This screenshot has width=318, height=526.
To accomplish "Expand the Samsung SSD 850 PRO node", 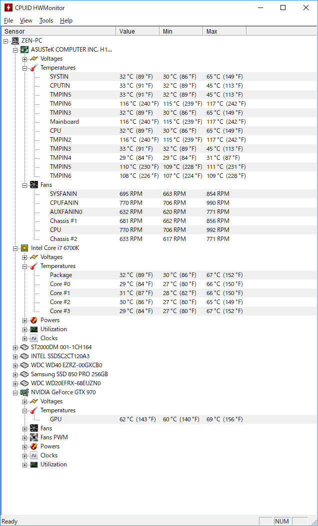I will point(15,374).
